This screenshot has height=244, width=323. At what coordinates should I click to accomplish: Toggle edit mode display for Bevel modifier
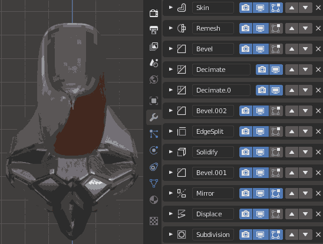click(276, 49)
